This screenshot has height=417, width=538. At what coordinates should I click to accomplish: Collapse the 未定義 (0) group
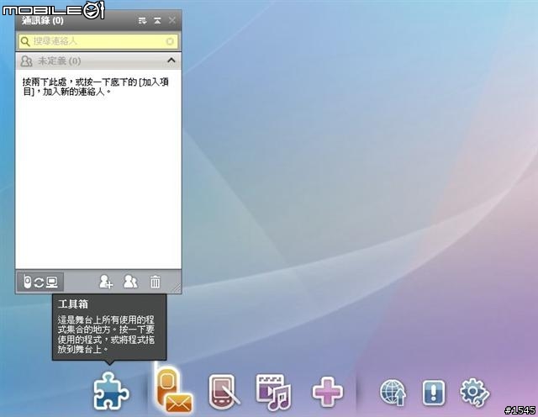(171, 61)
